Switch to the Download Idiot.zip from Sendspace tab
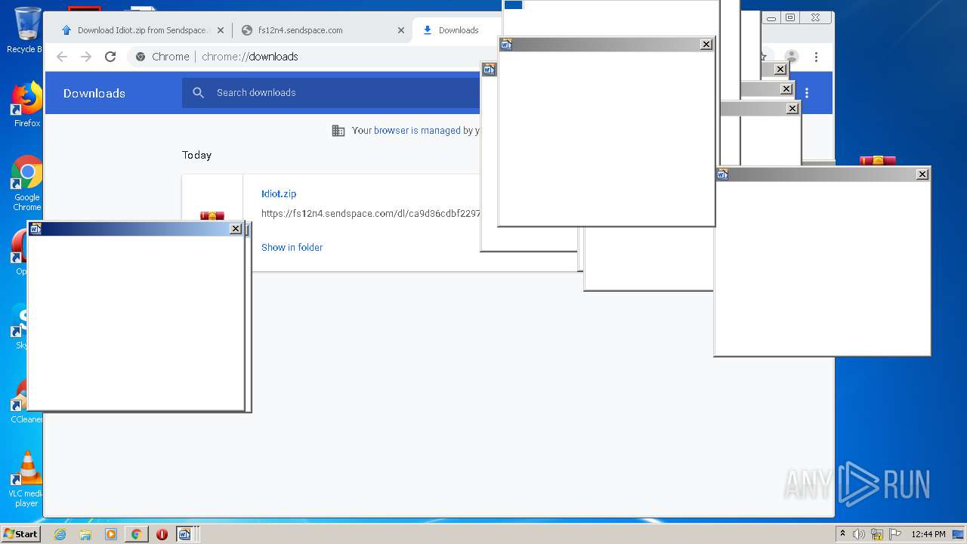The width and height of the screenshot is (967, 544). click(141, 30)
